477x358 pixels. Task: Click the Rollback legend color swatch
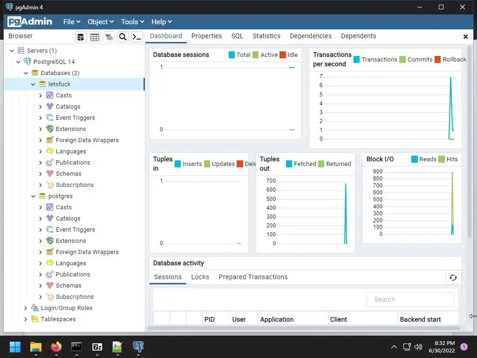pos(437,59)
